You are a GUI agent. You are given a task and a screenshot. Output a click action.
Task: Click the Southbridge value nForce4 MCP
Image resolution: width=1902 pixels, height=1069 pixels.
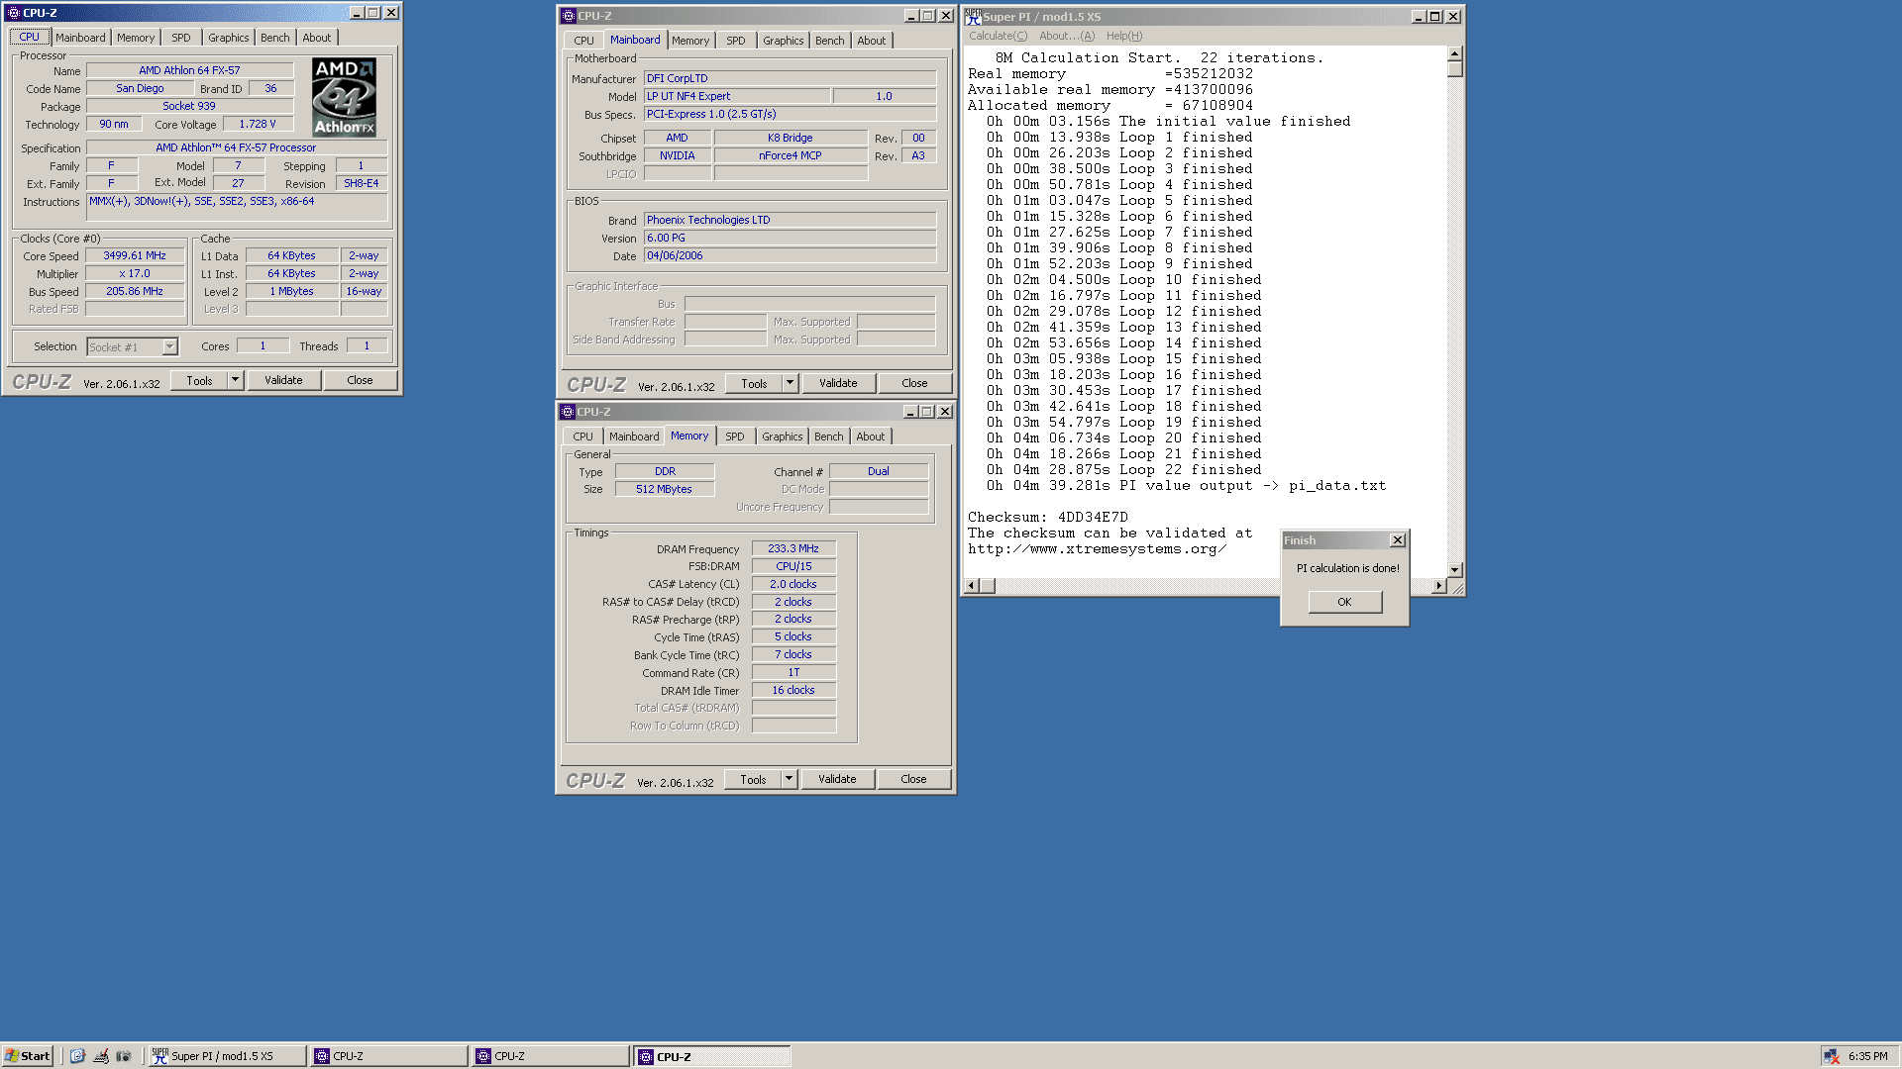[791, 155]
